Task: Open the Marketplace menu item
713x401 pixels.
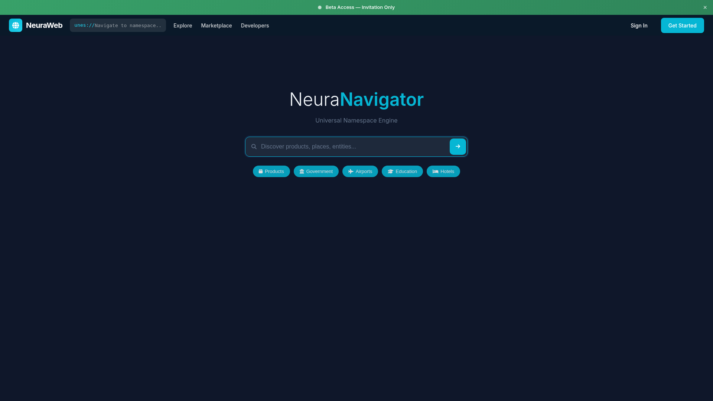Action: (216, 26)
